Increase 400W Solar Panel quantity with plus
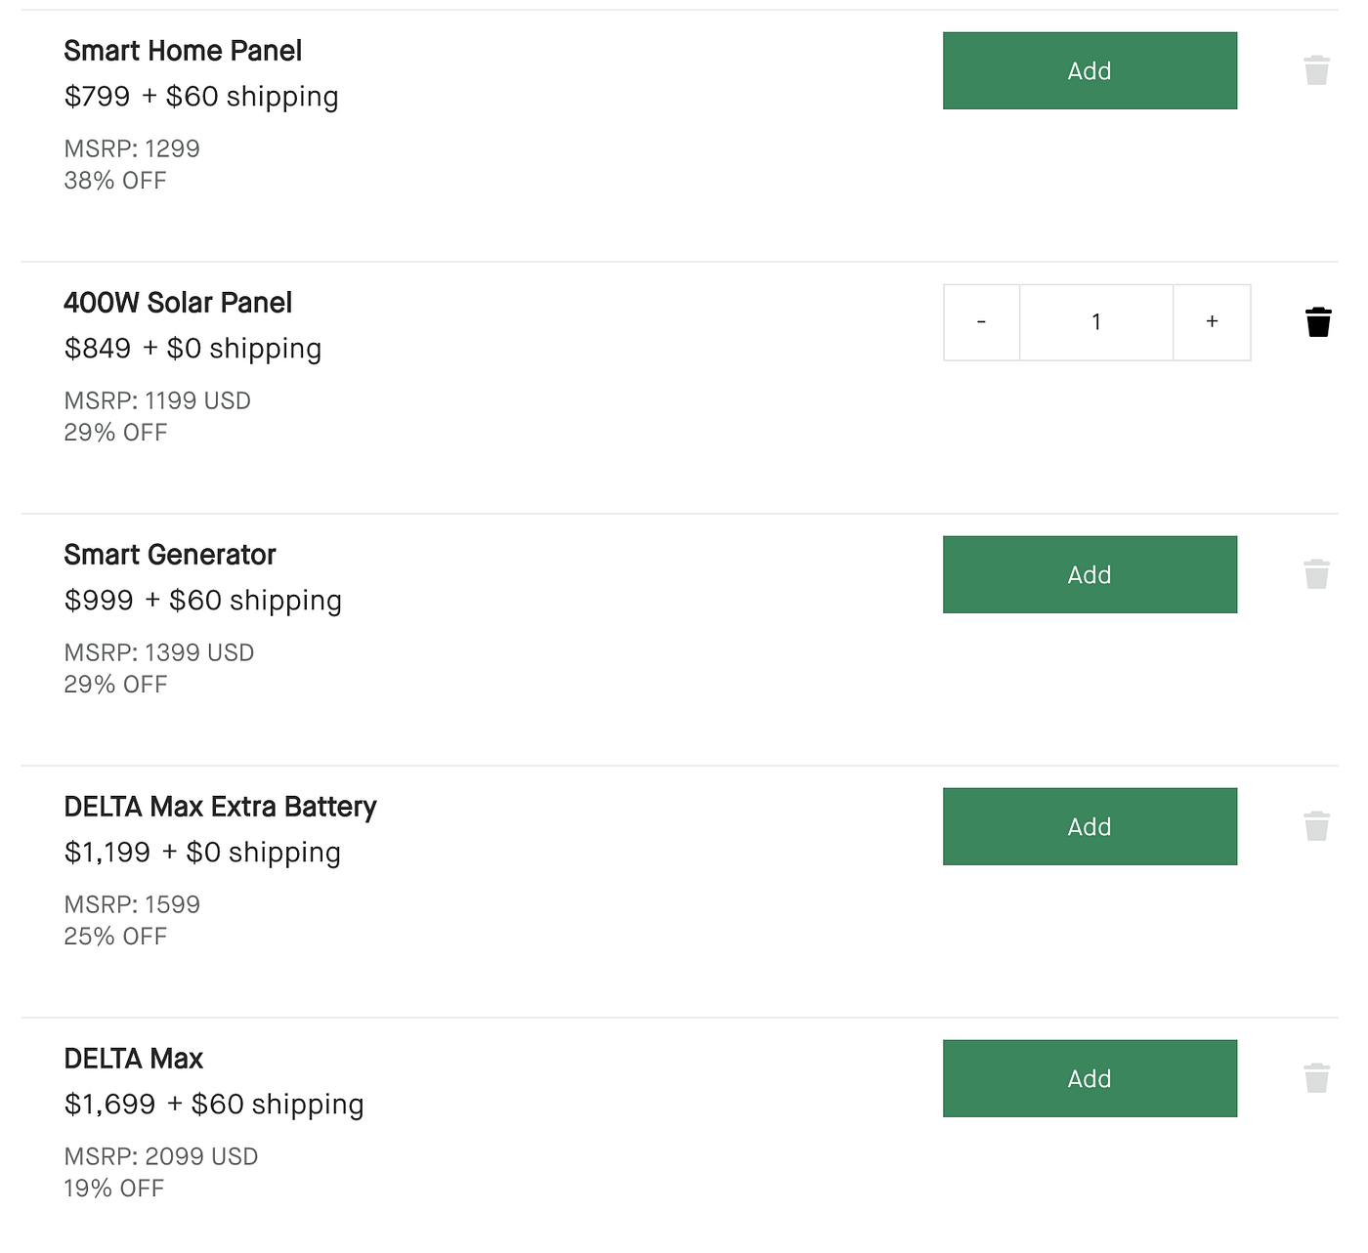This screenshot has height=1253, width=1368. pos(1212,322)
